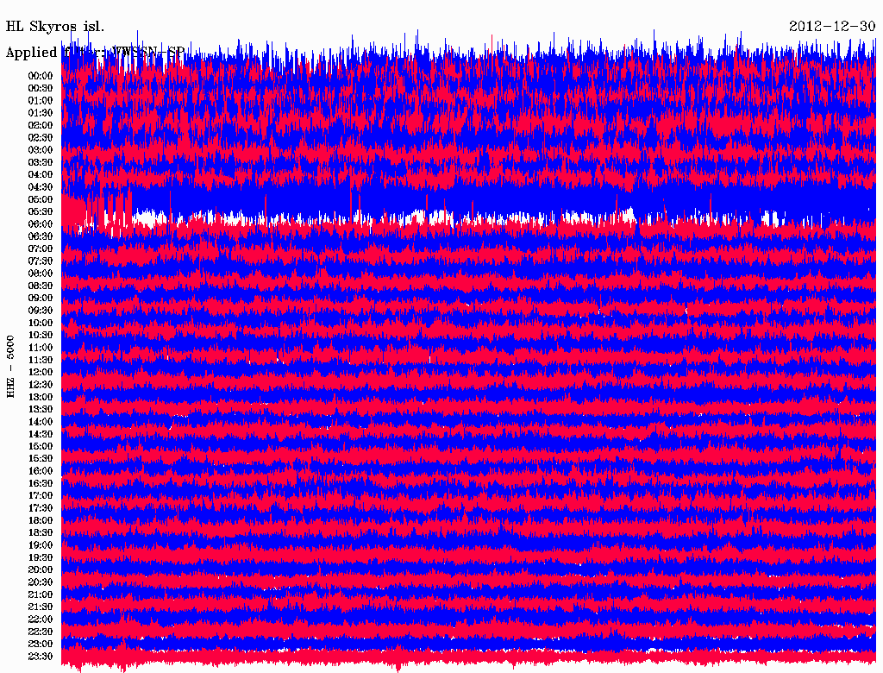Select the 00:30 time label
Image resolution: width=883 pixels, height=673 pixels.
(x=41, y=88)
